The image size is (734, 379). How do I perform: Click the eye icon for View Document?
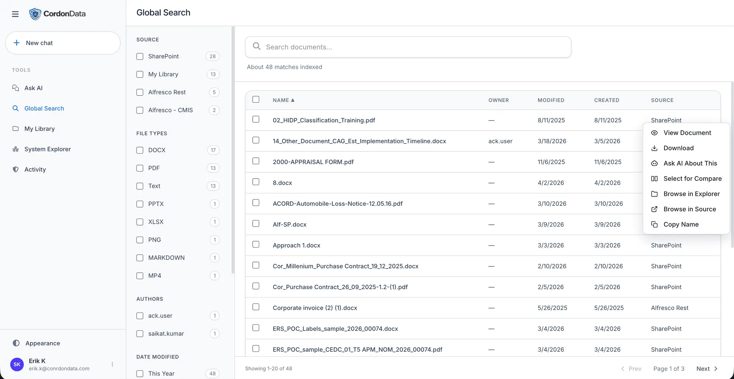click(x=654, y=133)
